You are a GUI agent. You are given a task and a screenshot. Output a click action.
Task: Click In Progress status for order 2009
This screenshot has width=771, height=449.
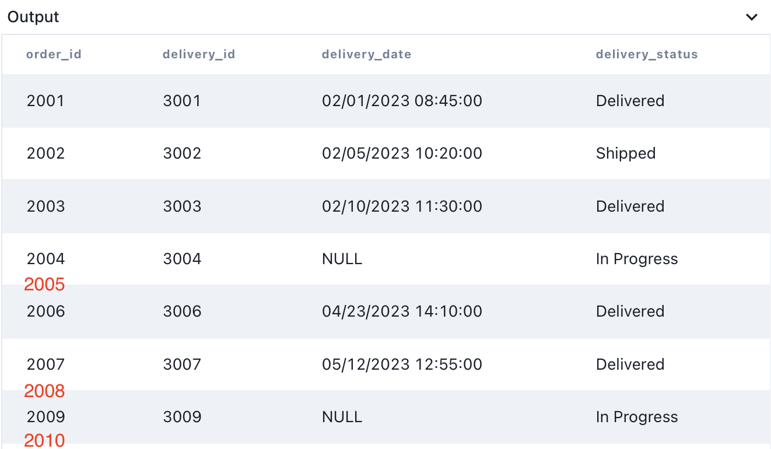click(637, 417)
